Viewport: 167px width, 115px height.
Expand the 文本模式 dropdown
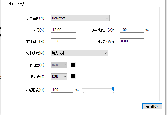pos(79,53)
